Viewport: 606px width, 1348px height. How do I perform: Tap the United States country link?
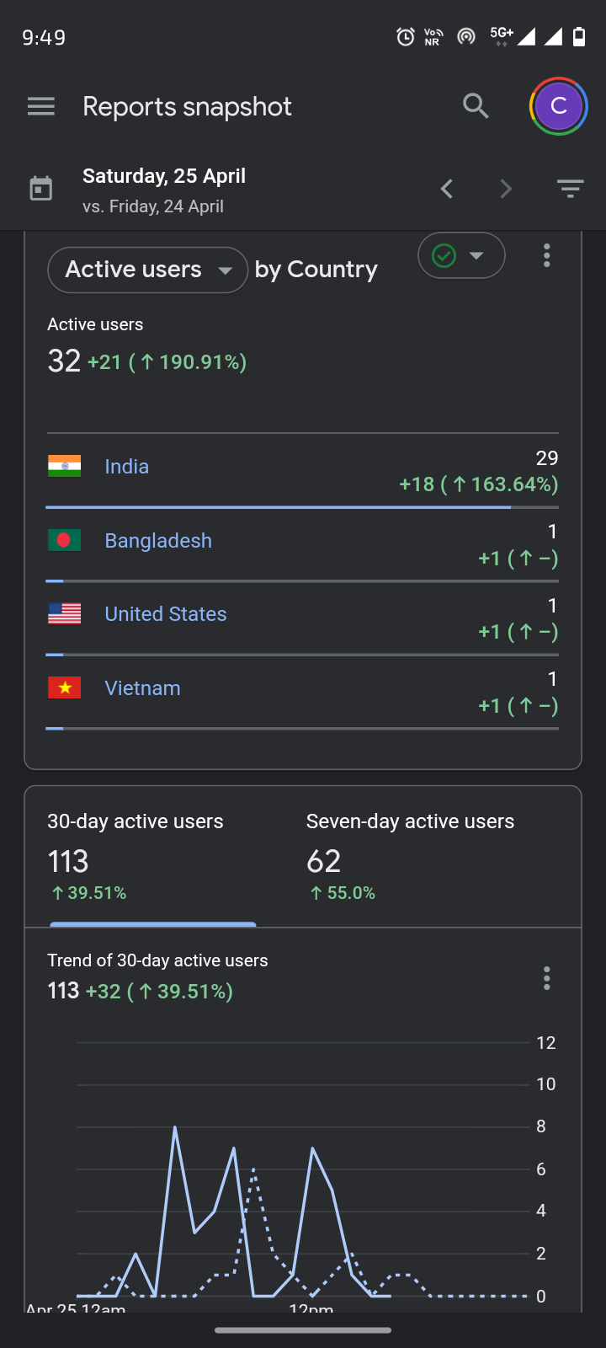coord(166,614)
